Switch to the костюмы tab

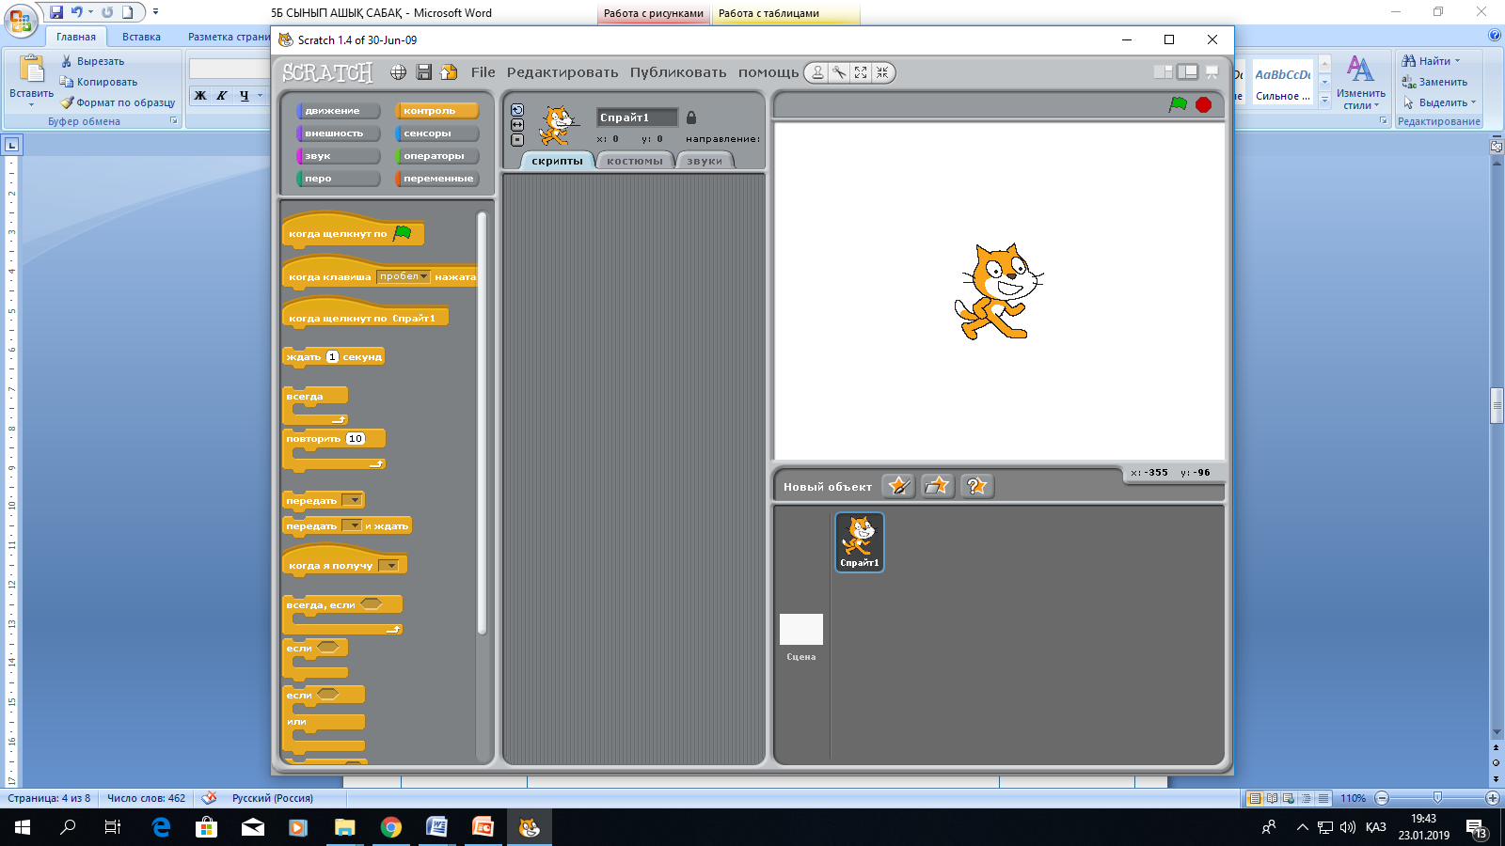635,161
